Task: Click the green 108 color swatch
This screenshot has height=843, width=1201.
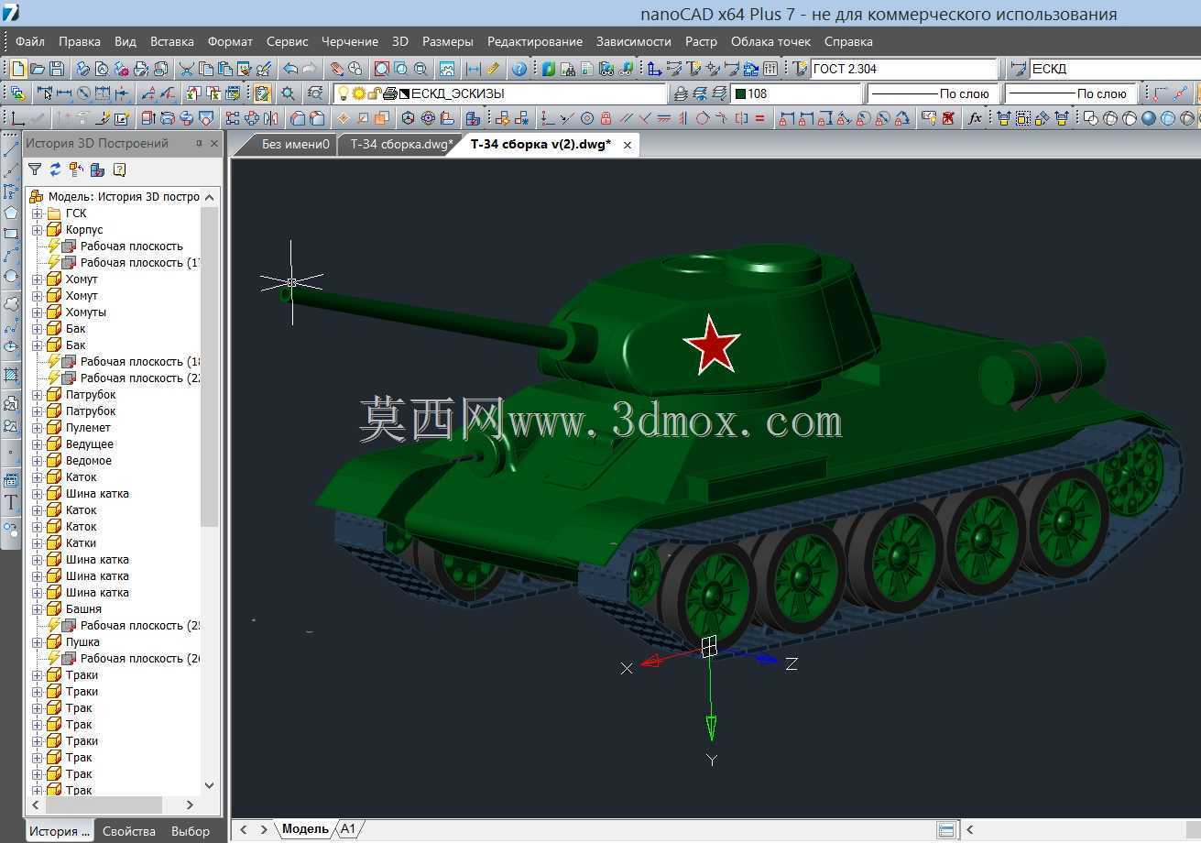Action: point(740,93)
